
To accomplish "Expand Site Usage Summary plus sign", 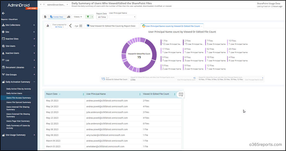I will 34,135.
